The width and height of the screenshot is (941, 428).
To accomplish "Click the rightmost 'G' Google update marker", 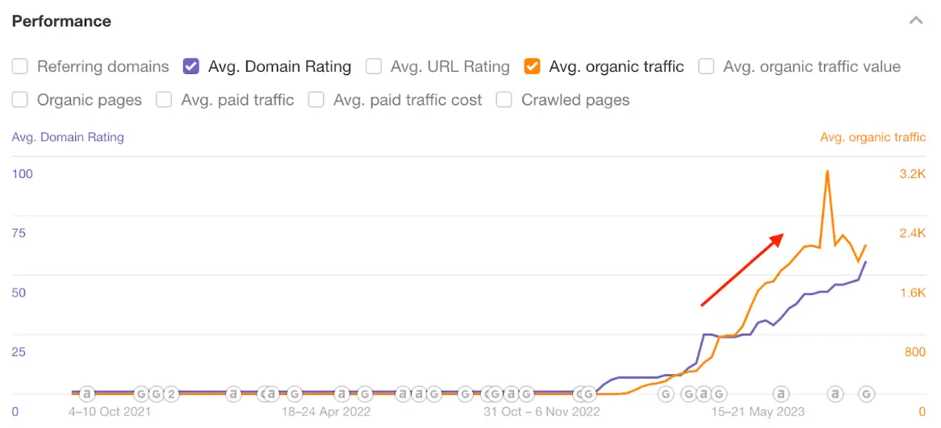I will pos(866,394).
